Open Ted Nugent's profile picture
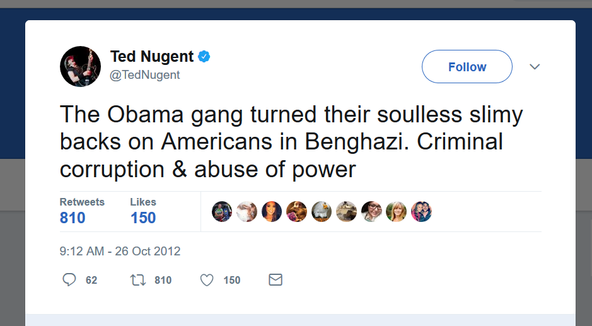 tap(81, 66)
